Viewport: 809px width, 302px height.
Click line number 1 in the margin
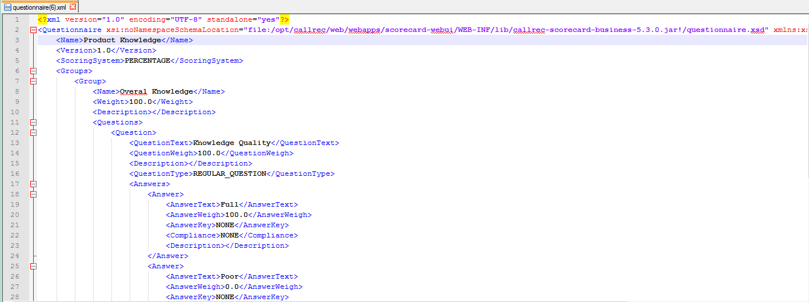17,19
